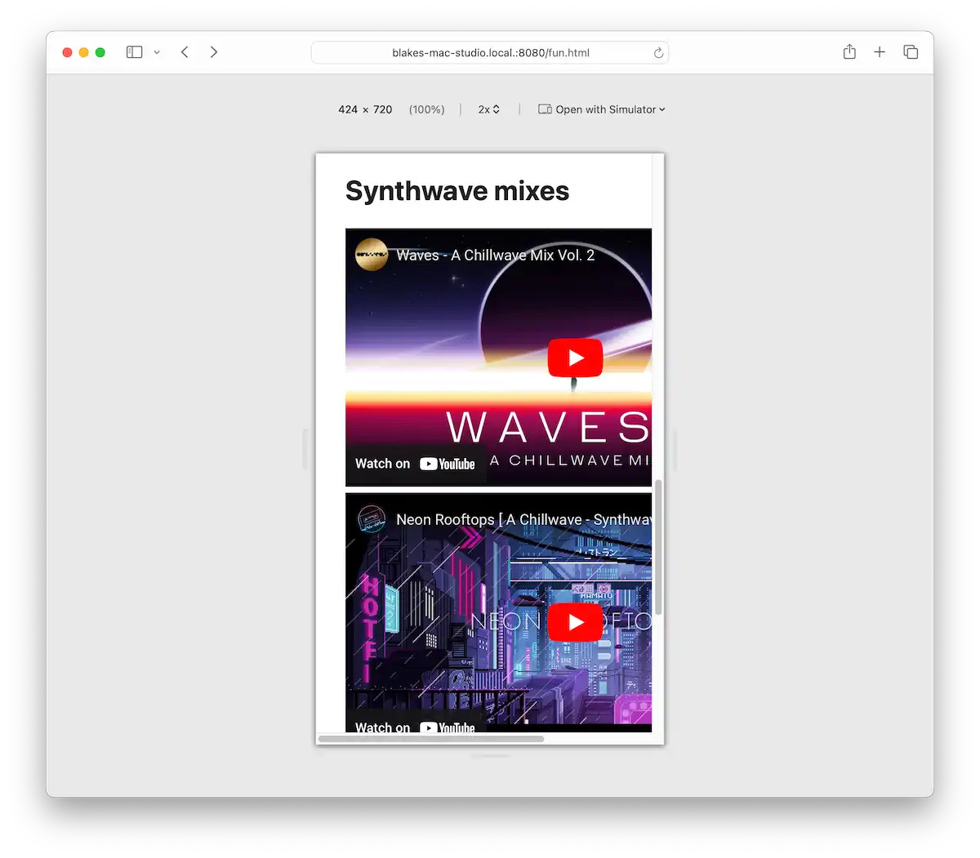This screenshot has width=980, height=858.
Task: Play Waves - A Chillwave Mix Vol. 2
Action: click(x=575, y=358)
